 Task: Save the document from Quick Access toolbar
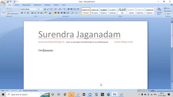(8, 2)
